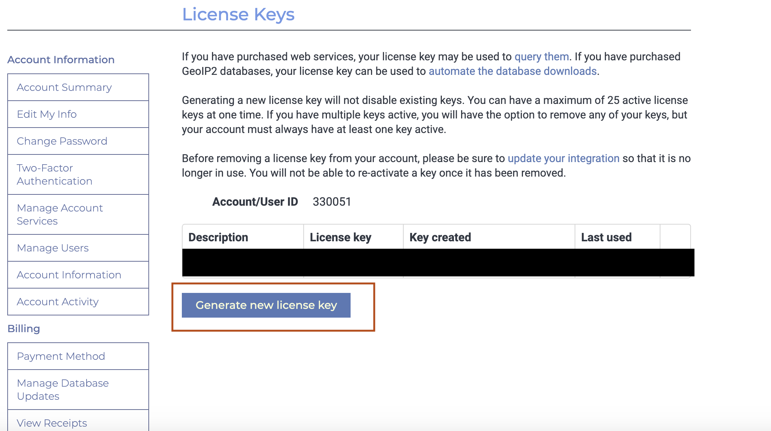Select Change Password in sidebar
771x431 pixels.
tap(62, 141)
